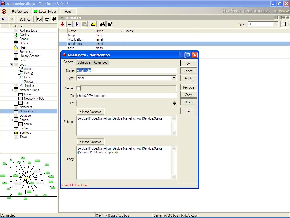Click the binoculars Find icon in Notifications toolbar
This screenshot has width=290, height=218.
(102, 24)
